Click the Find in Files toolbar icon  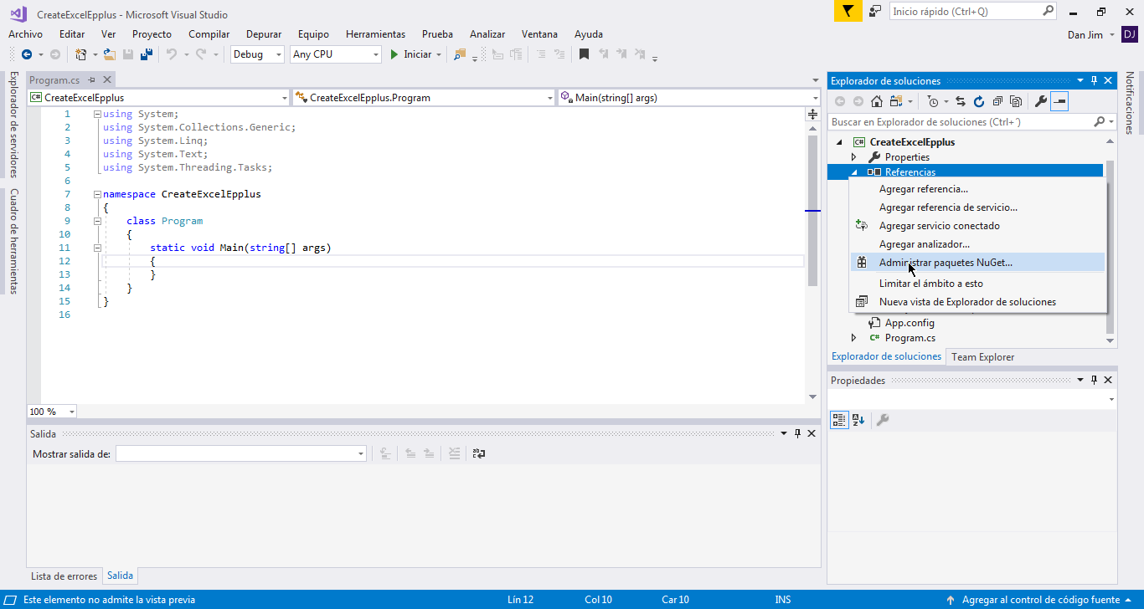pos(460,54)
